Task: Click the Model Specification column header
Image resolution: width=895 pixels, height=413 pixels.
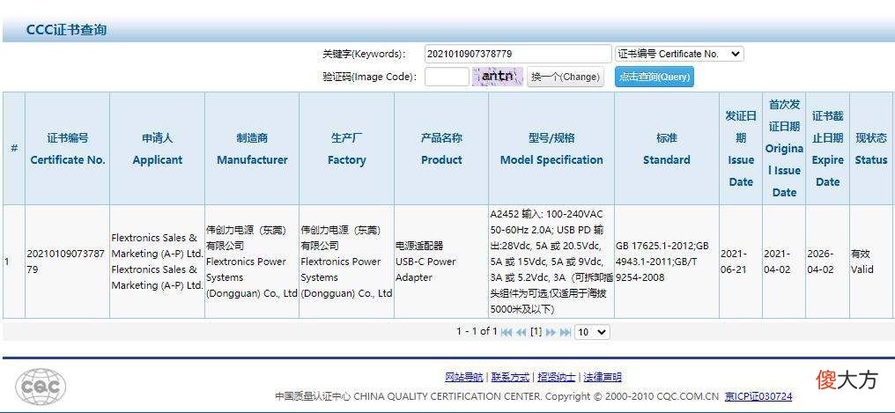Action: (x=551, y=149)
